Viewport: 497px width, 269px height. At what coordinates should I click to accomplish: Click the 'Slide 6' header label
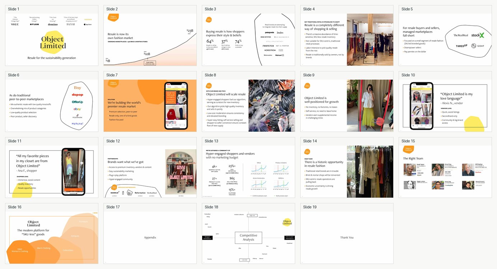pyautogui.click(x=14, y=75)
